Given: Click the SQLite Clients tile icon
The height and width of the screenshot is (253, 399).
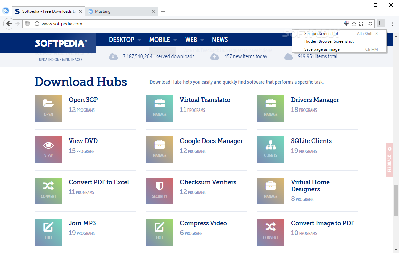Looking at the screenshot, I should coord(270,150).
